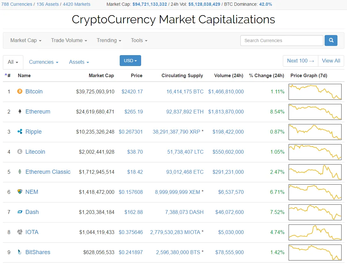Image resolution: width=347 pixels, height=264 pixels.
Task: Expand the Market Cap menu
Action: [26, 40]
